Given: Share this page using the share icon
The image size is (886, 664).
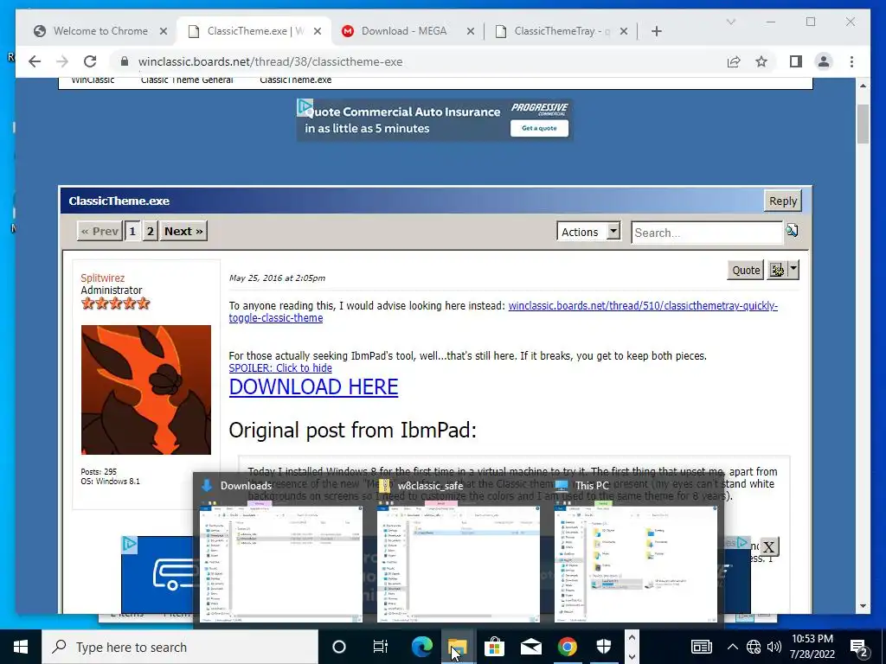Looking at the screenshot, I should 734,61.
